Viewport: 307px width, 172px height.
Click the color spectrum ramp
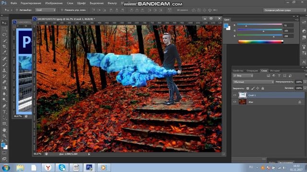click(260, 42)
